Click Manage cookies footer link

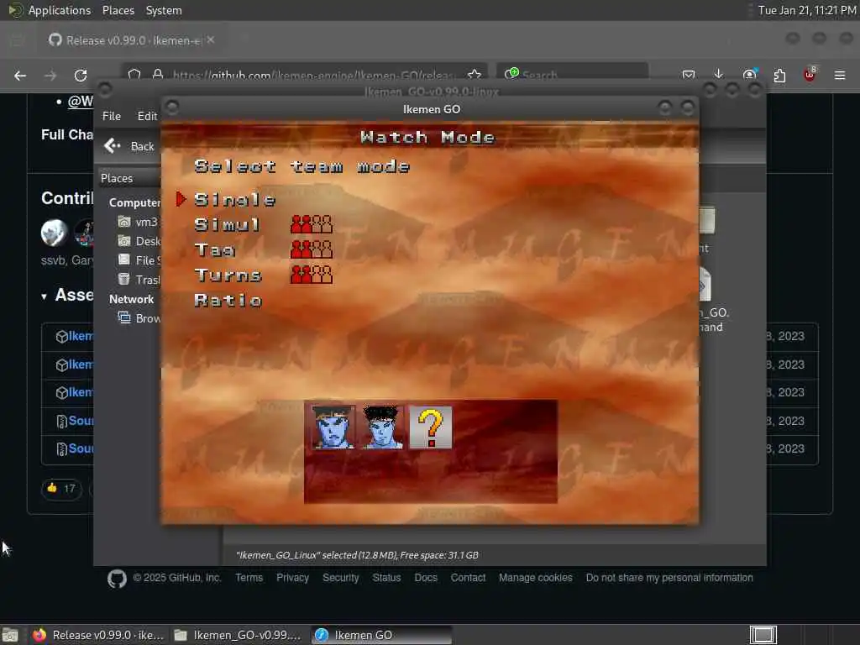click(535, 578)
